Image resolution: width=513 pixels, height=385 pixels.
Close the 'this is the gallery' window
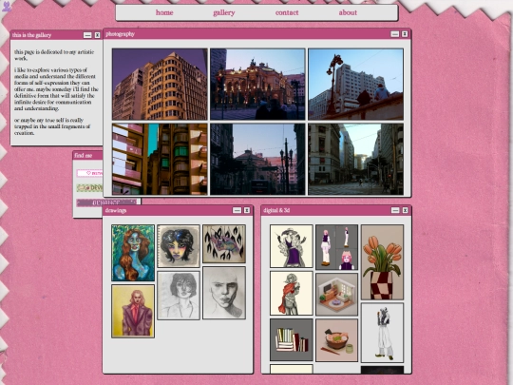[x=97, y=35]
